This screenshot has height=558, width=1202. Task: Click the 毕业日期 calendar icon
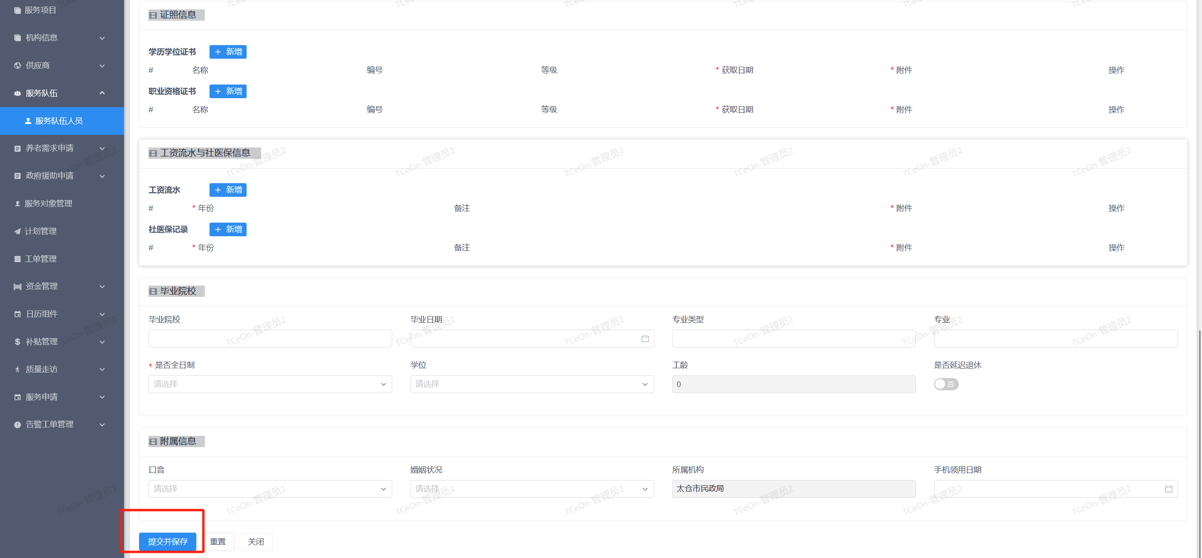645,339
